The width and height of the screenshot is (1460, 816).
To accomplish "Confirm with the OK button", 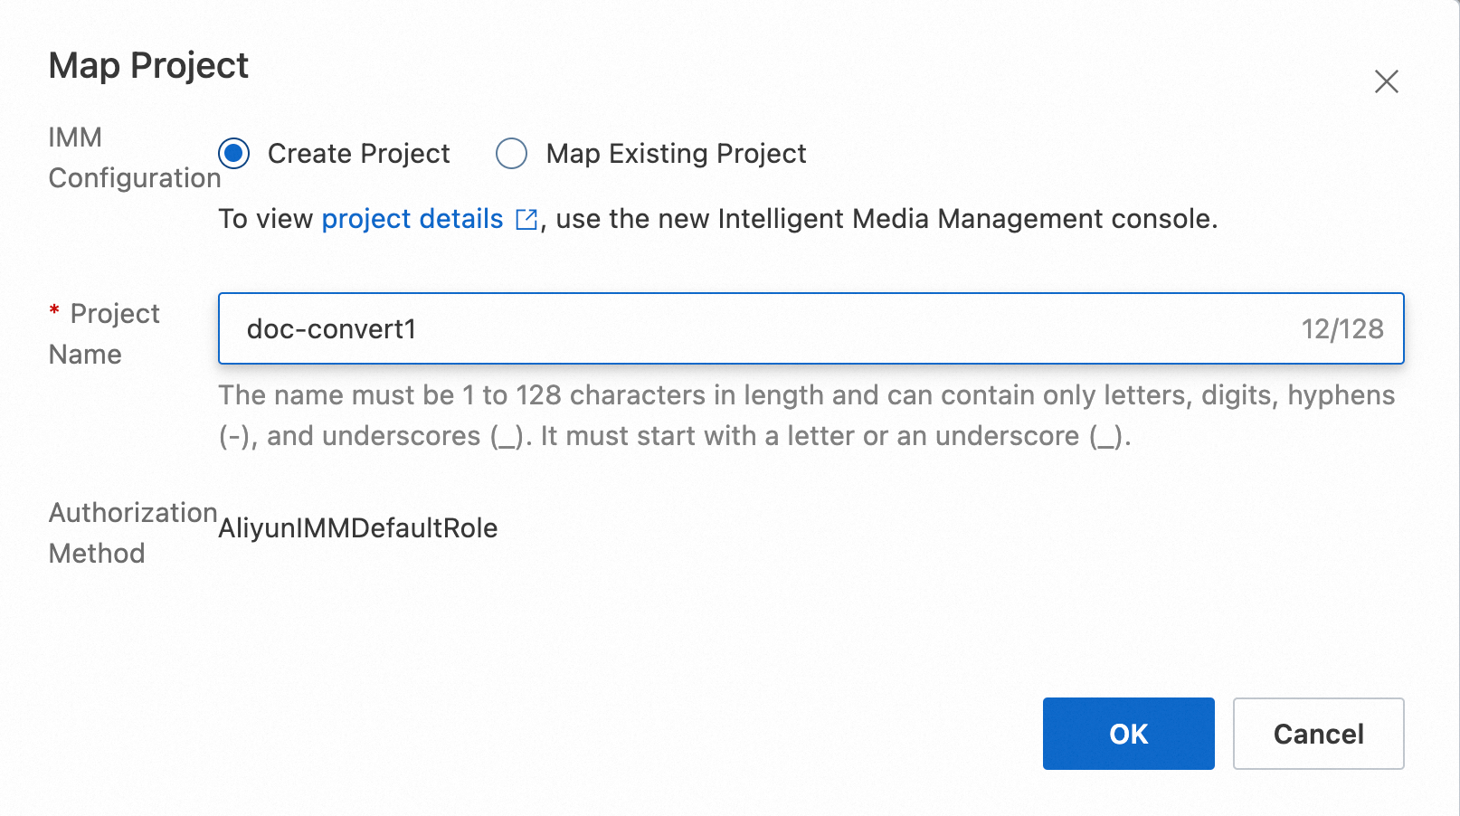I will [x=1128, y=734].
